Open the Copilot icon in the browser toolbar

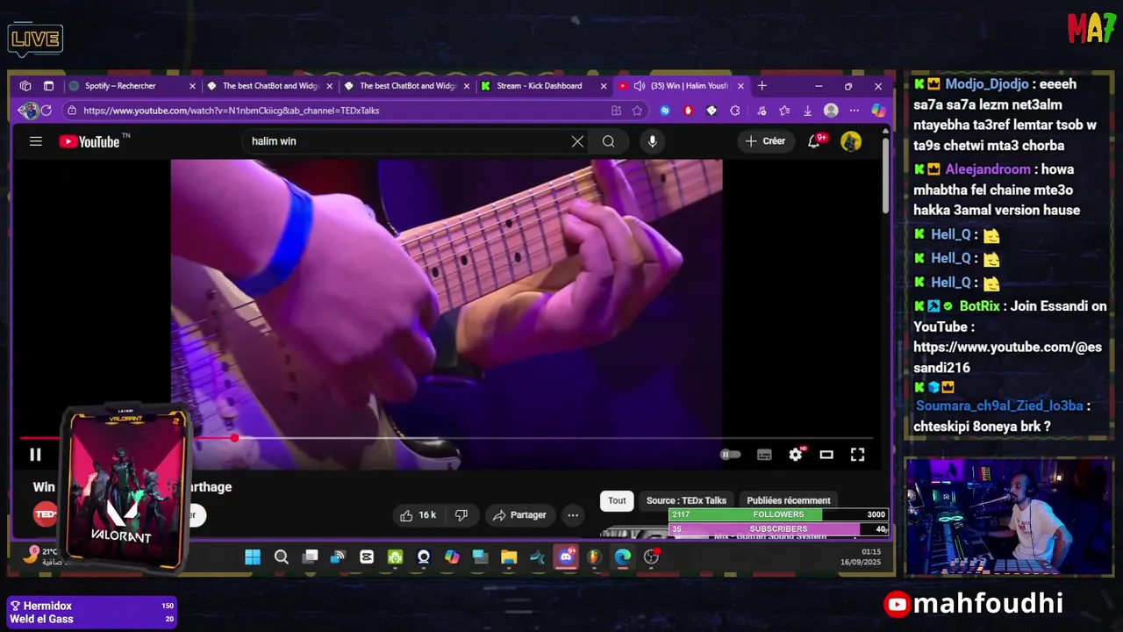(878, 111)
